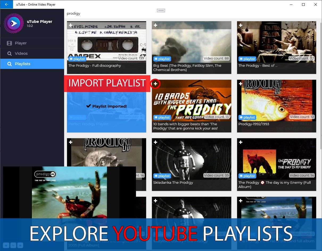Click the playlist badge on 'Składanka The Prodigy'
Image resolution: width=322 pixels, height=251 pixels.
162,176
